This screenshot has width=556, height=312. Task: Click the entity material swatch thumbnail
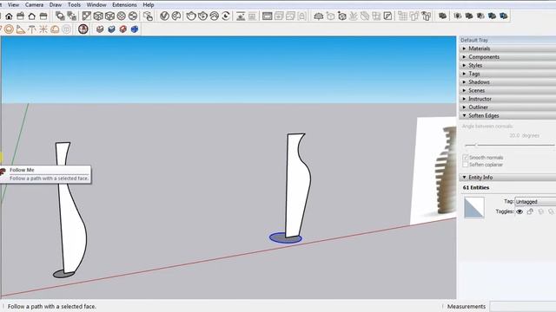click(x=474, y=207)
